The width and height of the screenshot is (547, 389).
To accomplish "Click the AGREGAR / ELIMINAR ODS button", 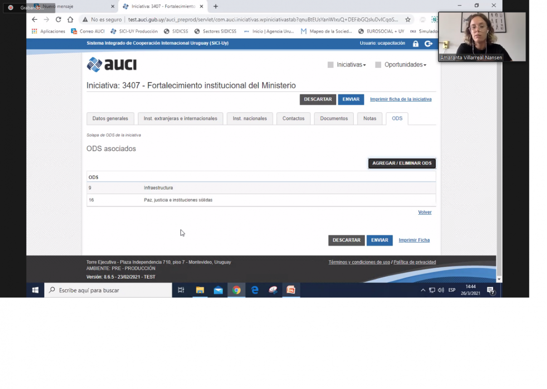I will click(x=402, y=163).
